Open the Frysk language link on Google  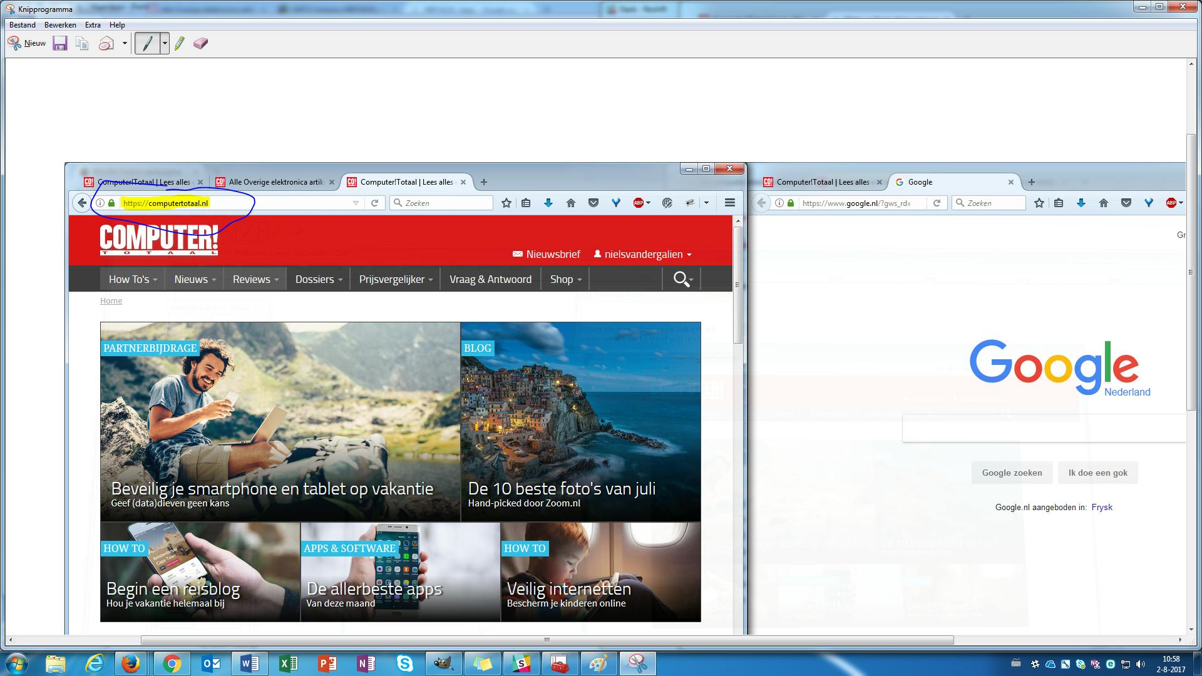(x=1101, y=507)
